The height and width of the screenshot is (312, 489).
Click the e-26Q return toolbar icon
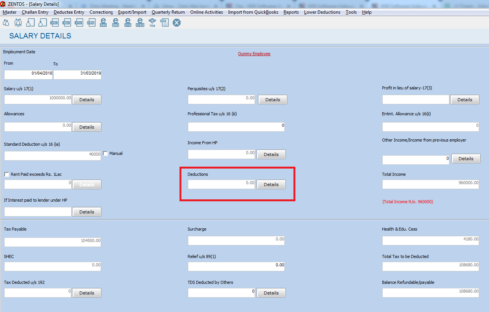point(115,23)
